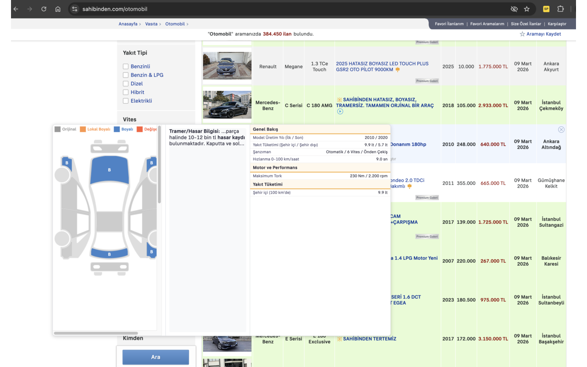Select the painted trunk lid on car diagram
Image resolution: width=587 pixels, height=367 pixels.
[x=109, y=253]
